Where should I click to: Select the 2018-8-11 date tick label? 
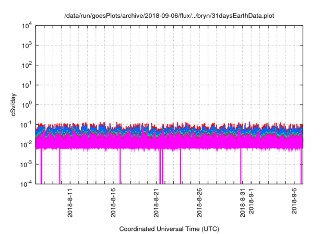click(x=70, y=203)
